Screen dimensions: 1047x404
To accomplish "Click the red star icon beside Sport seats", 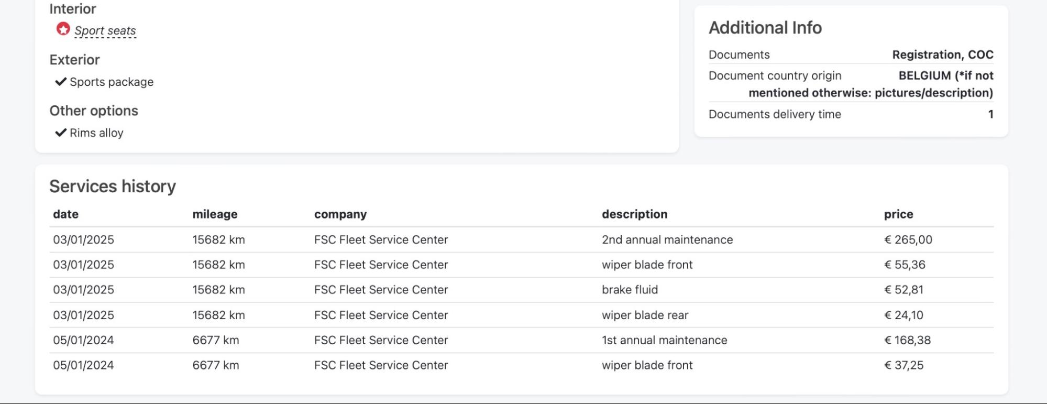I will click(x=63, y=29).
